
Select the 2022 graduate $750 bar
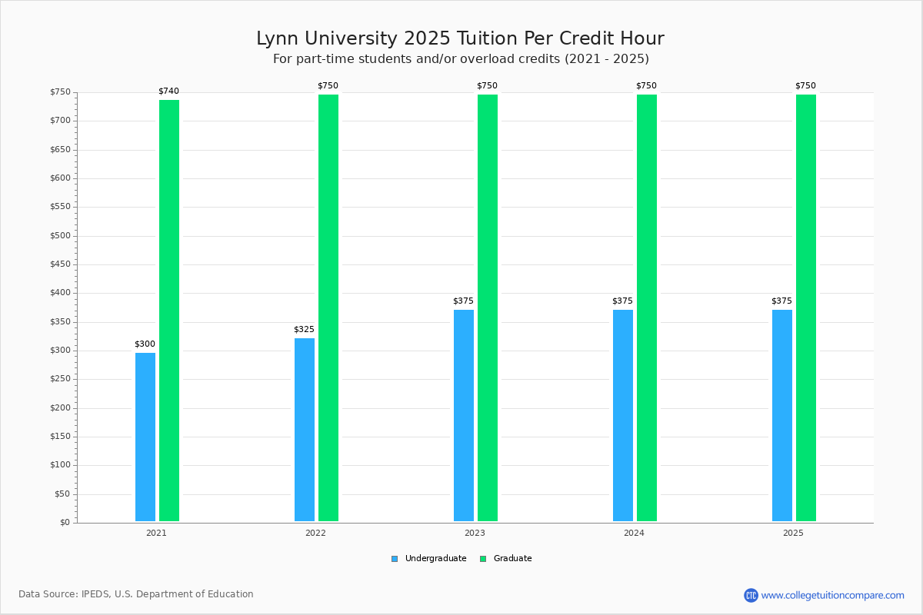(x=328, y=307)
